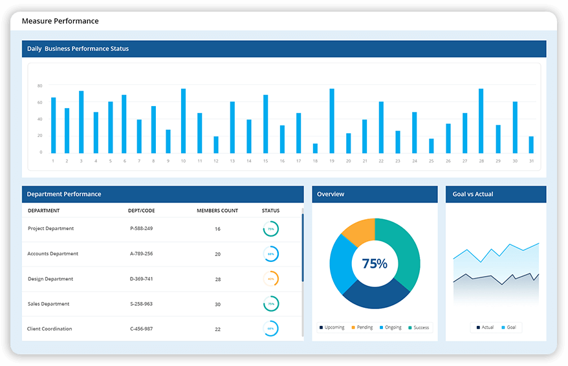Click Client Coordination's status ring
Image resolution: width=568 pixels, height=366 pixels.
click(270, 329)
